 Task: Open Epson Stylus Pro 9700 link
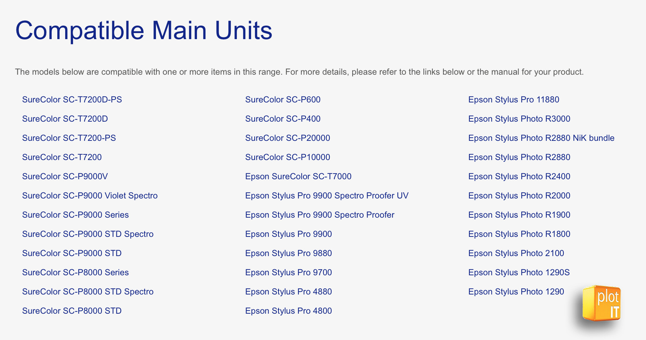(x=288, y=272)
